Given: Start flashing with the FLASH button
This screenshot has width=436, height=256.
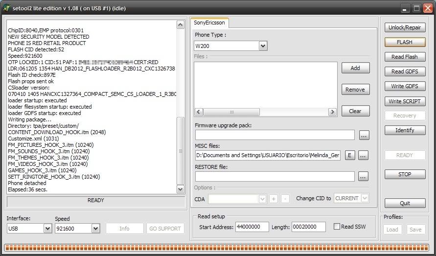Looking at the screenshot, I should click(x=405, y=42).
